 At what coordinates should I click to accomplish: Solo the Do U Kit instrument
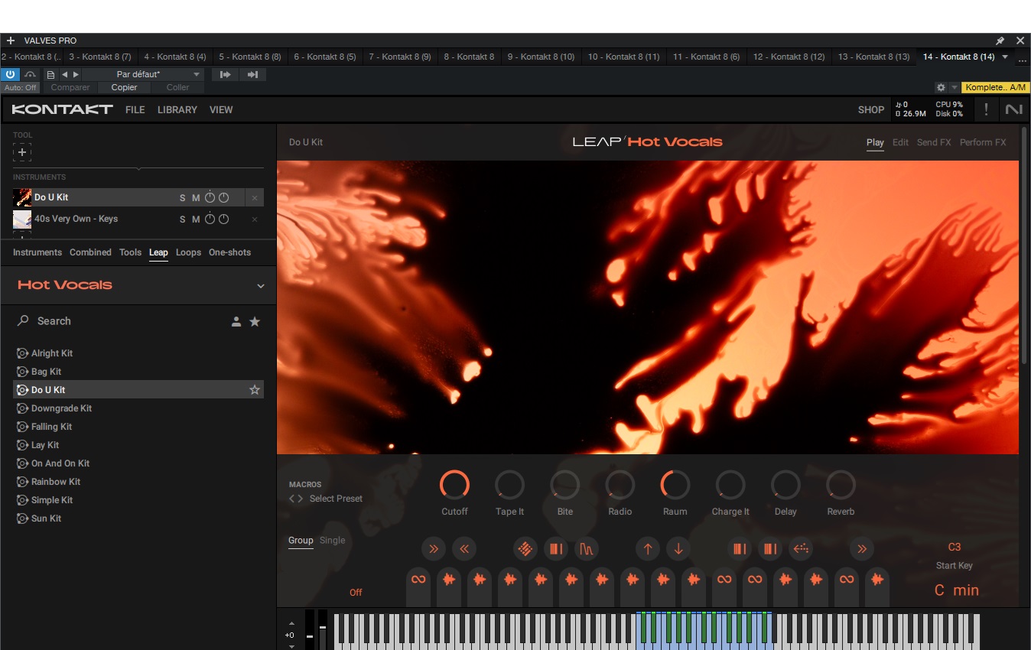click(182, 198)
